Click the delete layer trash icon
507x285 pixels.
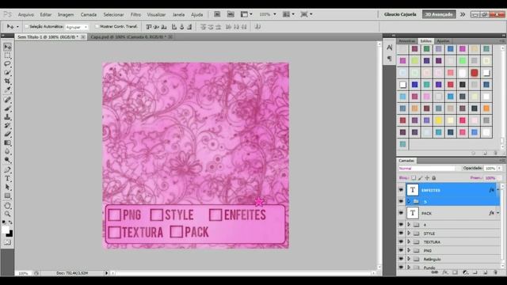[x=495, y=272]
